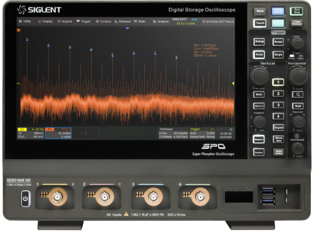Push the power button
This screenshot has height=234, width=314.
click(x=25, y=199)
